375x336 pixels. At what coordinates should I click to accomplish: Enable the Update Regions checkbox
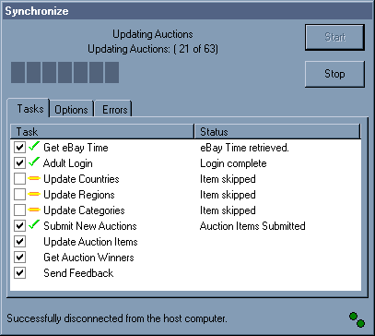(19, 195)
